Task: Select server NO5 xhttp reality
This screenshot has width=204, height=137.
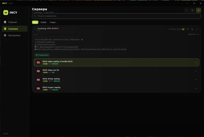Action: [116, 80]
